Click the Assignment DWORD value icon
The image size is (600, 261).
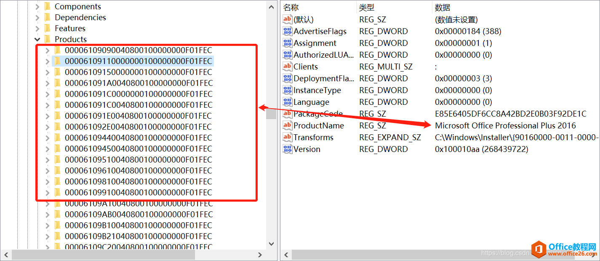point(288,43)
